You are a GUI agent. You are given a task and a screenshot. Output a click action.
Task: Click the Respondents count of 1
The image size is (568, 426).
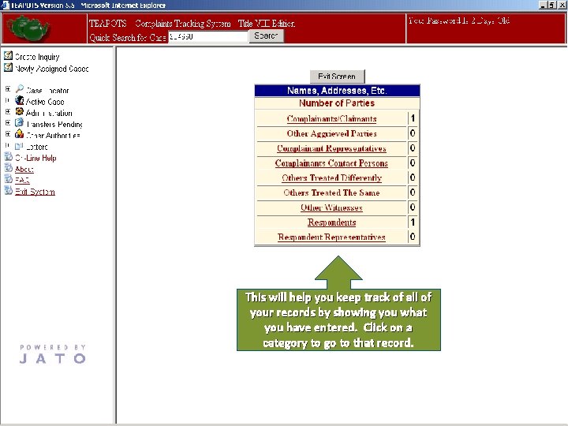pyautogui.click(x=413, y=222)
